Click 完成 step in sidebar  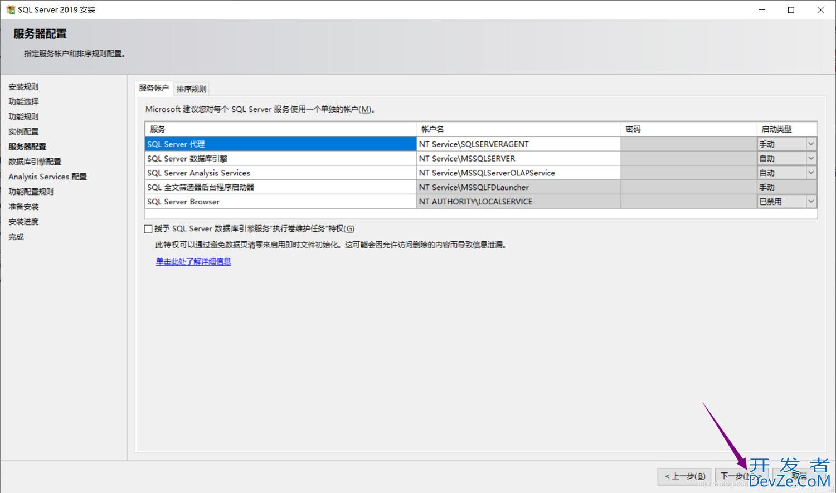click(16, 237)
